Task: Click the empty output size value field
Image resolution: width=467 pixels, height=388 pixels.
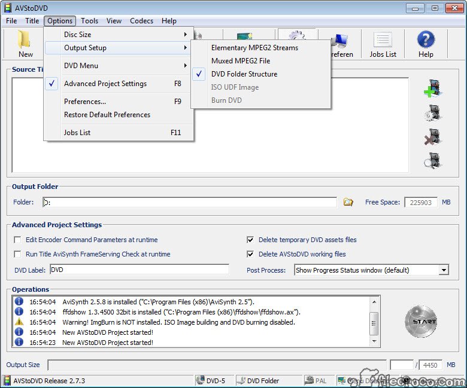Action: coord(402,365)
